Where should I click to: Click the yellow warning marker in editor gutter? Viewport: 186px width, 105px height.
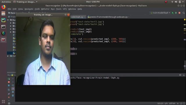click(x=185, y=20)
